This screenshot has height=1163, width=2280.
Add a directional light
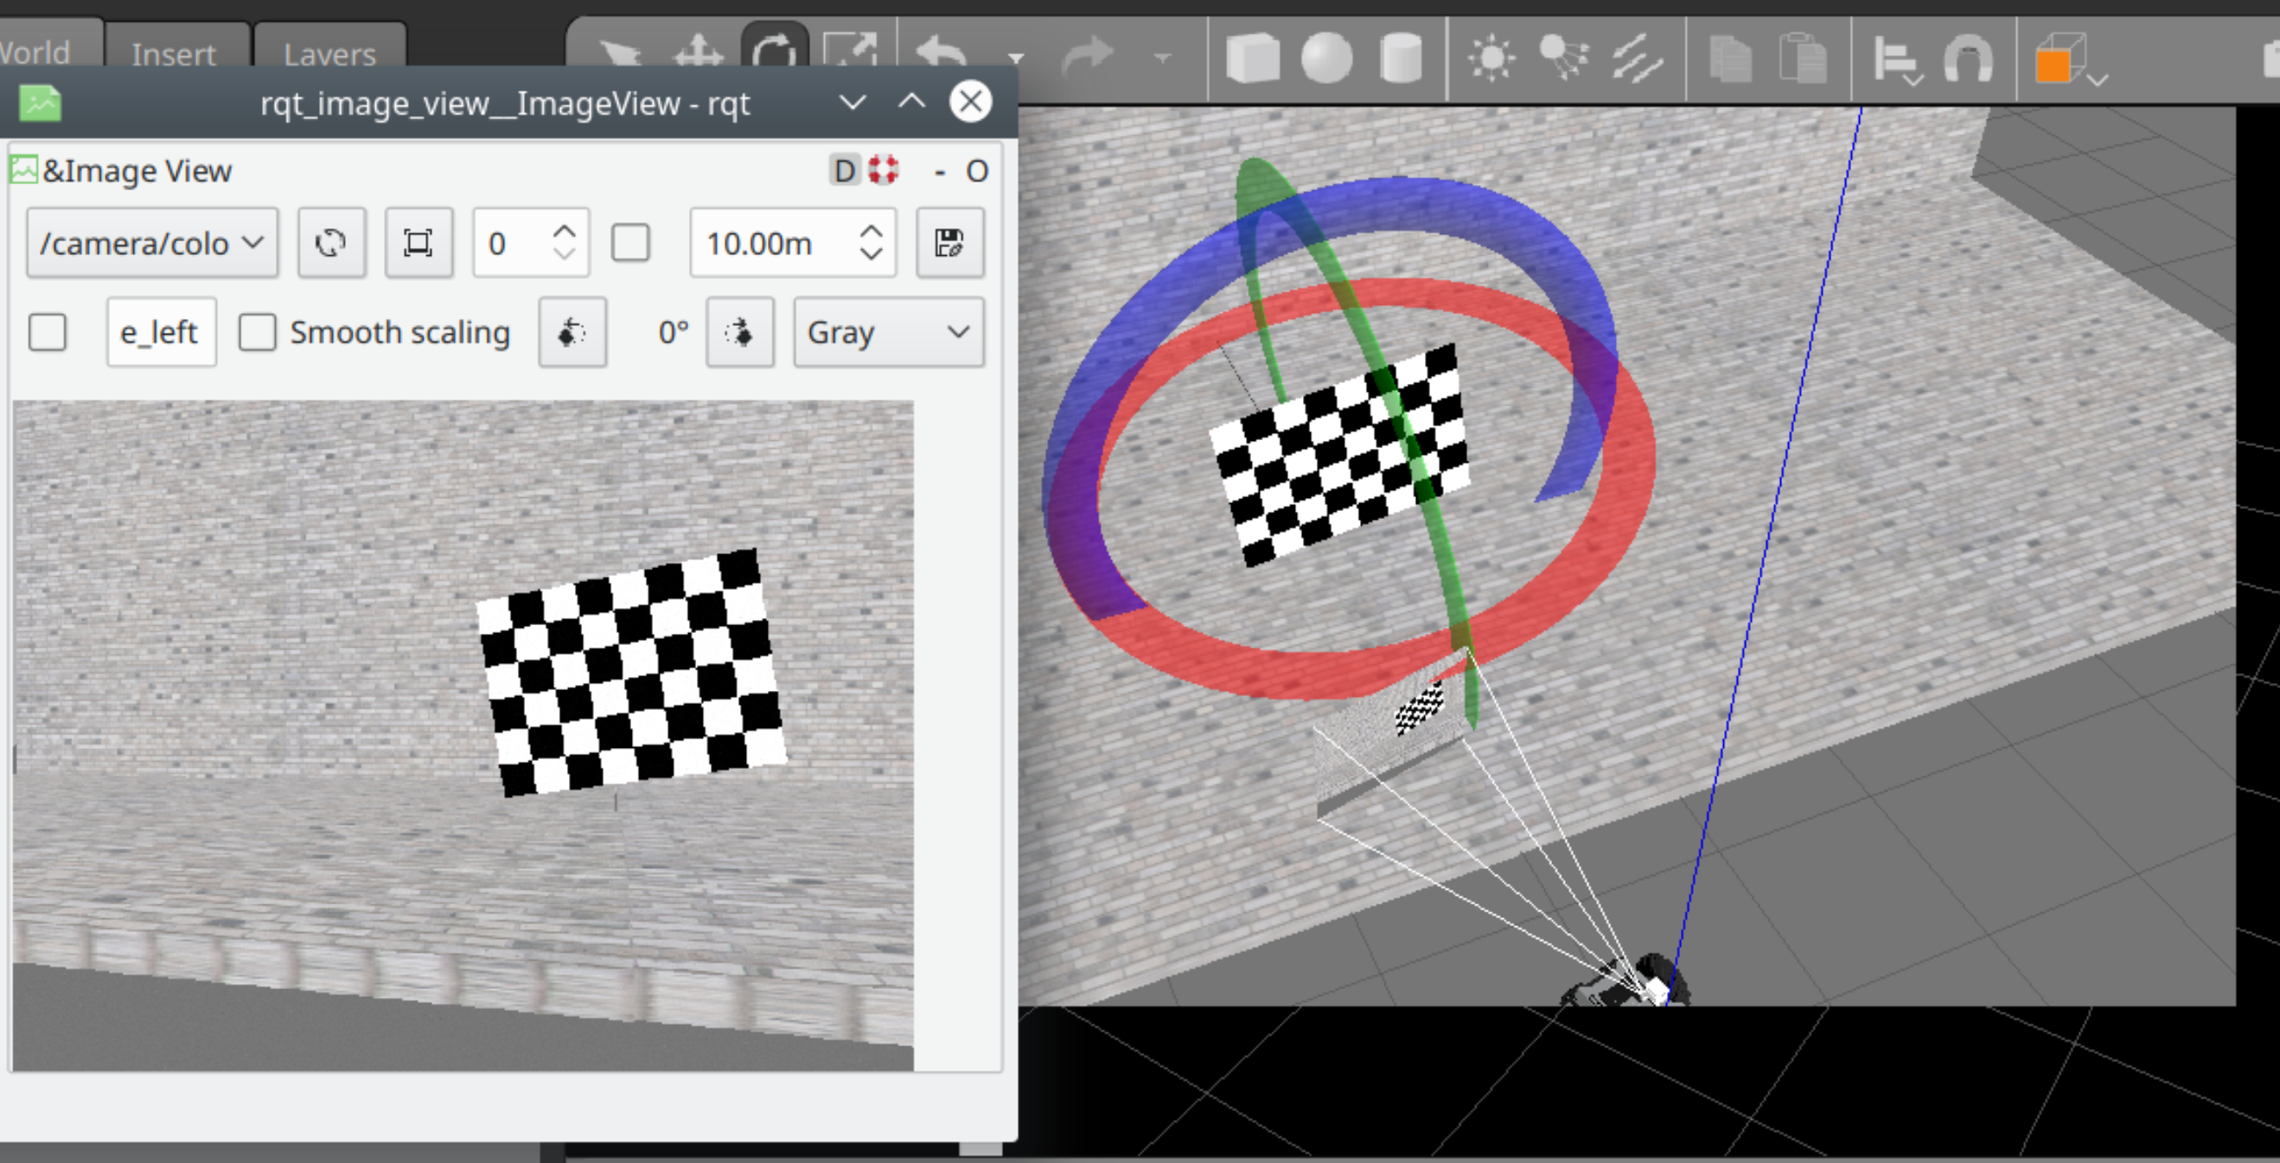click(1637, 59)
